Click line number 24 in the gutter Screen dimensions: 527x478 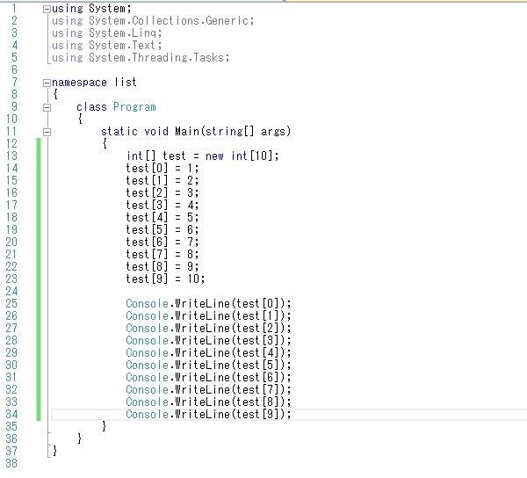click(11, 291)
